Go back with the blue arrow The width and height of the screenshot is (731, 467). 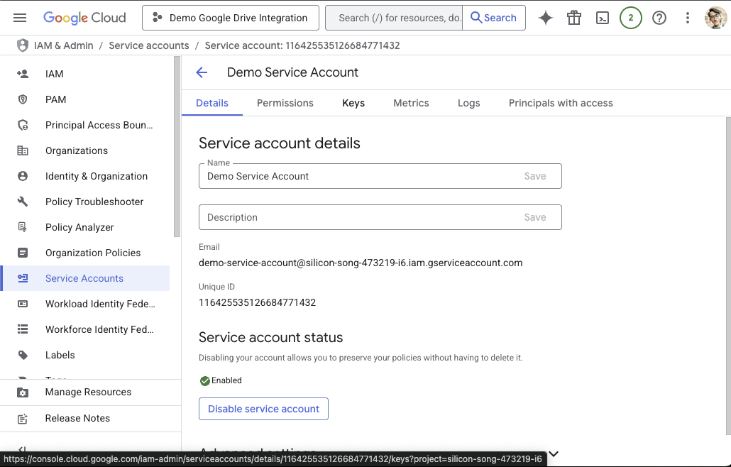click(x=202, y=72)
